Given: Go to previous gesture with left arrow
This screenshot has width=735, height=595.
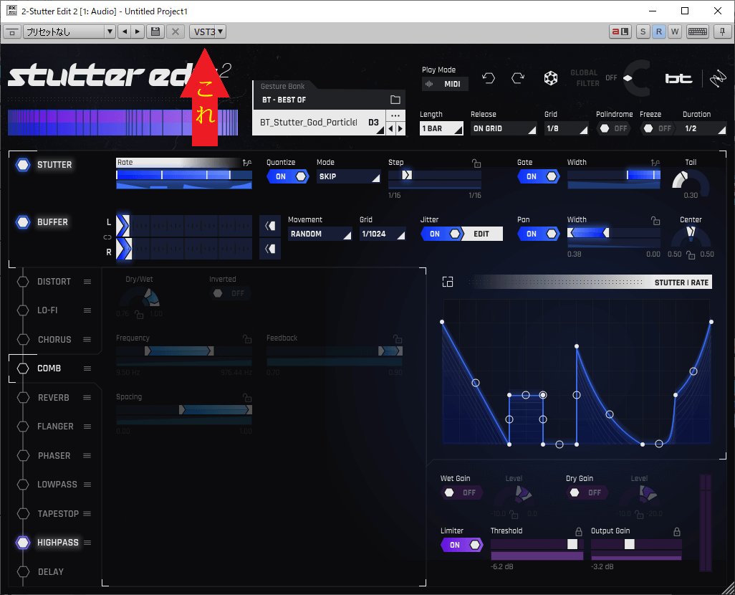Looking at the screenshot, I should tap(391, 128).
